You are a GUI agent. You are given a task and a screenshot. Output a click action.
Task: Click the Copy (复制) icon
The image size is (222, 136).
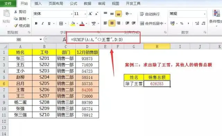pos(16,18)
